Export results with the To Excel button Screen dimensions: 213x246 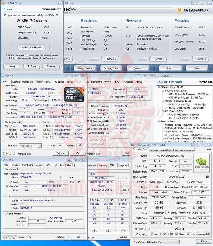coord(32,66)
